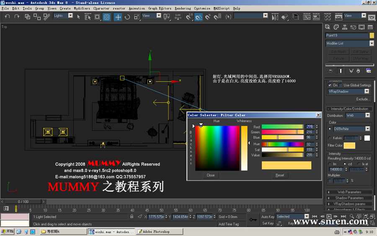Screen dimensions: 377x236
Task: Select the D65White color radio button
Action: click(x=330, y=129)
